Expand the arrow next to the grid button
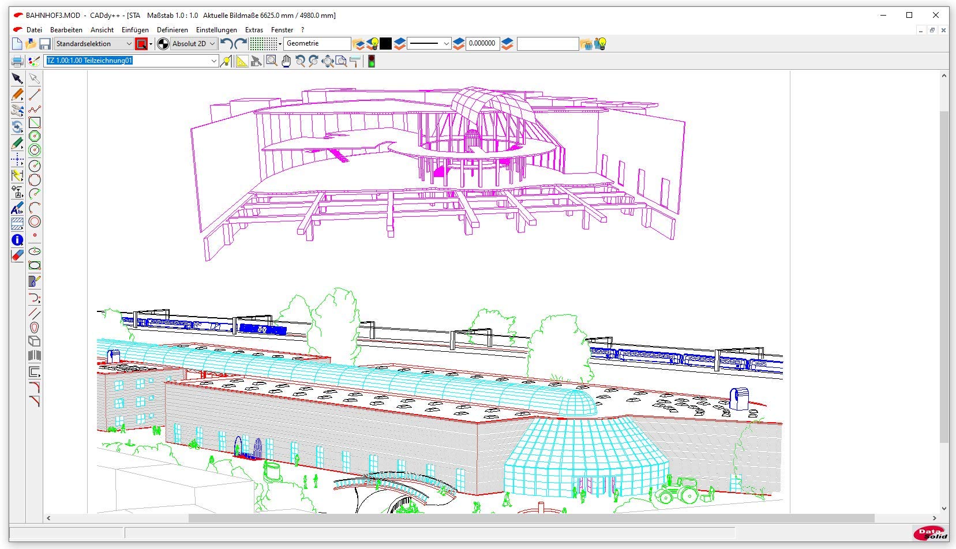Image resolution: width=956 pixels, height=549 pixels. point(280,44)
